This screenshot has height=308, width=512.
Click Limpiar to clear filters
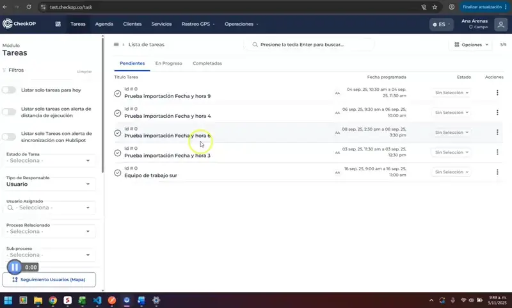[84, 72]
